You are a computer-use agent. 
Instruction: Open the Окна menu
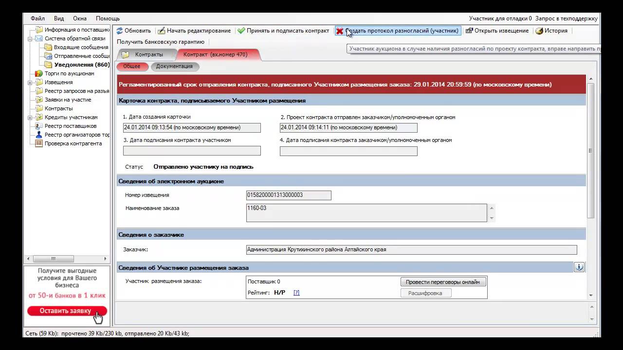point(80,18)
